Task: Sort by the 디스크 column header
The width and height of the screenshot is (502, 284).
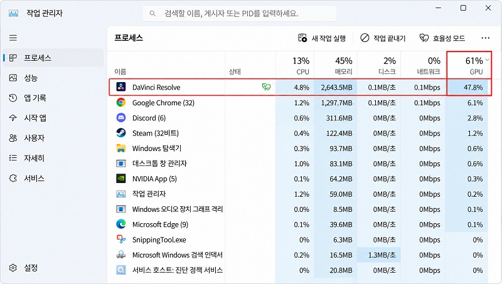Action: click(379, 65)
